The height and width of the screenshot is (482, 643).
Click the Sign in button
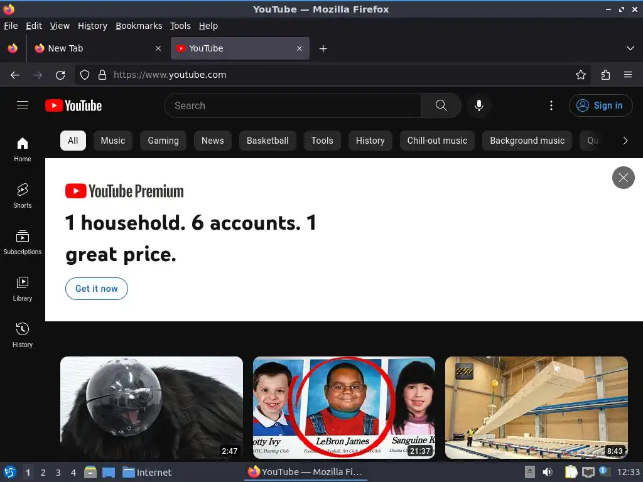point(600,105)
